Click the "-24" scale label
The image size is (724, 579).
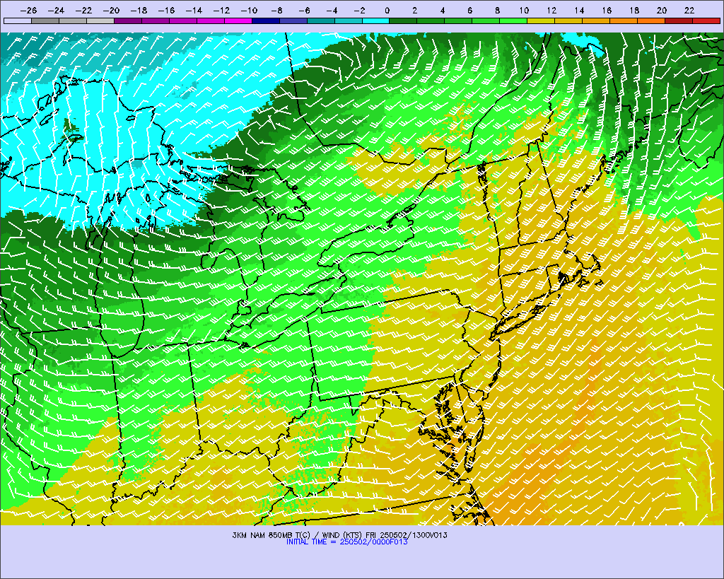57,10
